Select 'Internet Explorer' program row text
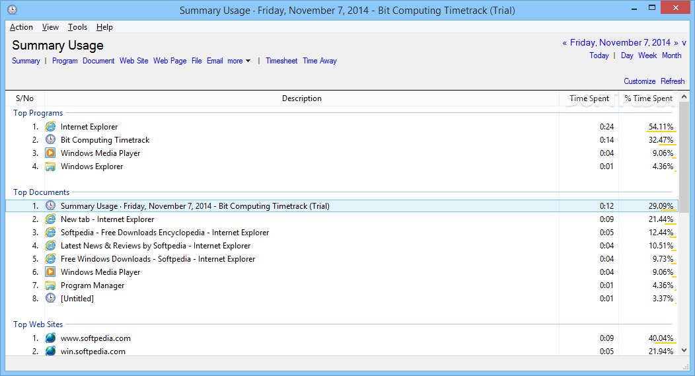Screen dimensions: 695x376 coord(89,127)
